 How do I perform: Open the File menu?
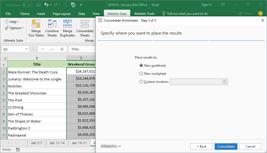8,14
